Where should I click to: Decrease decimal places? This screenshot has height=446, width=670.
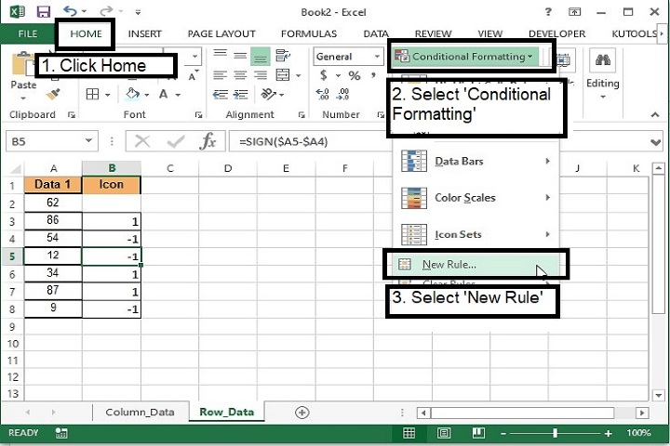pyautogui.click(x=343, y=94)
